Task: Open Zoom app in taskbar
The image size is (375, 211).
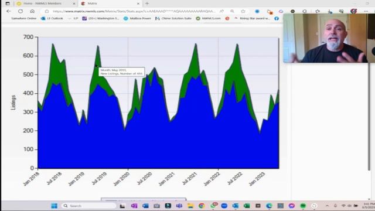Action: (224, 206)
